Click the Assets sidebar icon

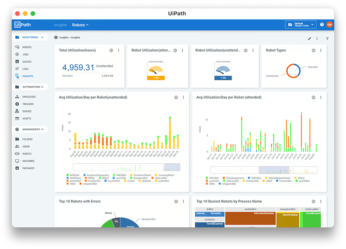click(17, 119)
